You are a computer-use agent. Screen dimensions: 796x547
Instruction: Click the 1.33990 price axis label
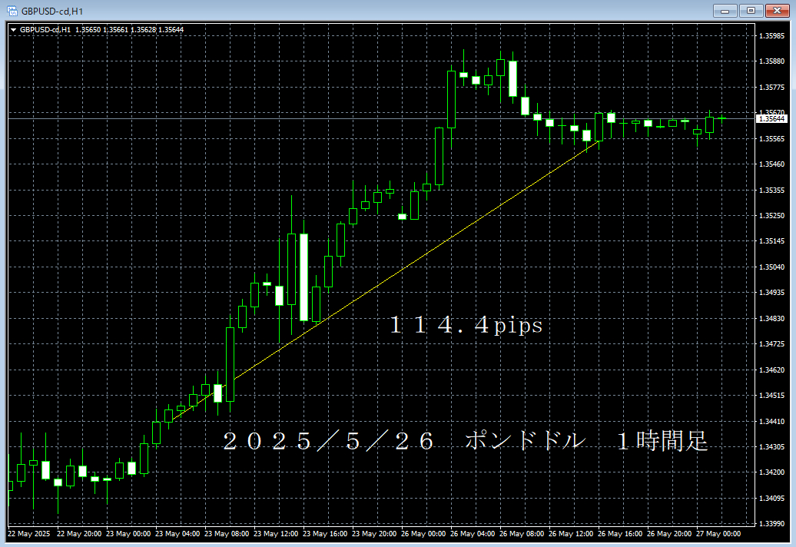[x=771, y=524]
